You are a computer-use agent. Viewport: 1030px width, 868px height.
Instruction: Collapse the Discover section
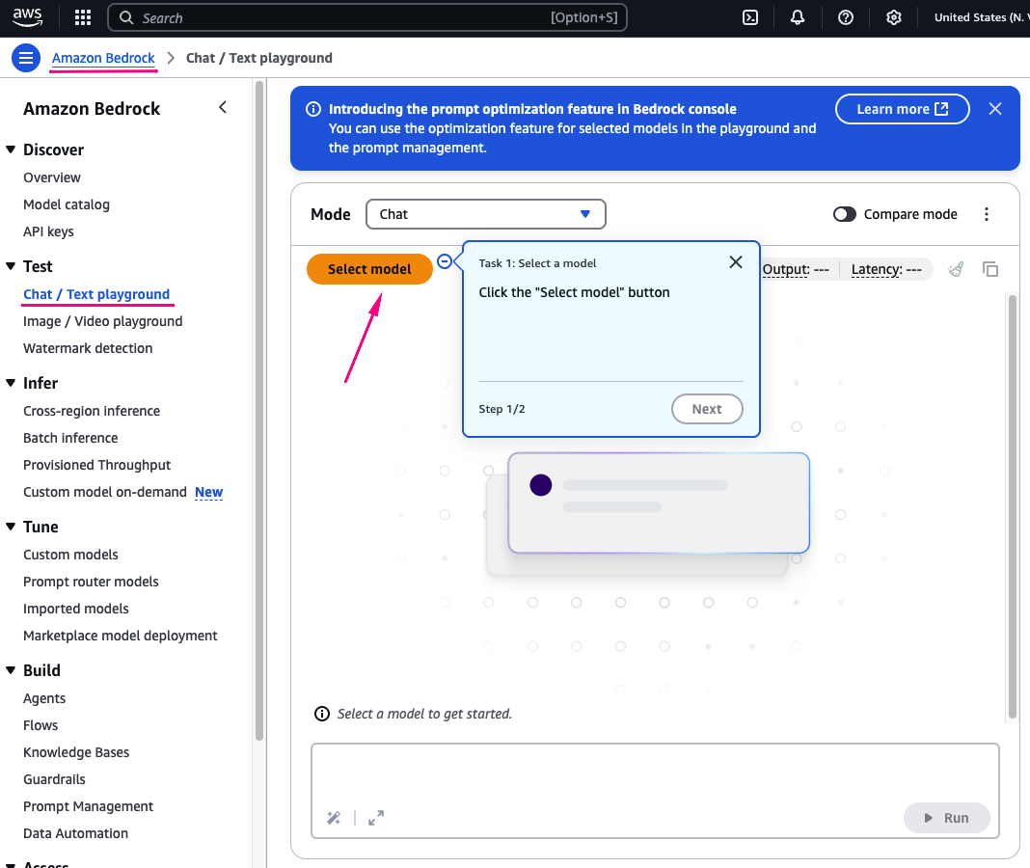(11, 149)
